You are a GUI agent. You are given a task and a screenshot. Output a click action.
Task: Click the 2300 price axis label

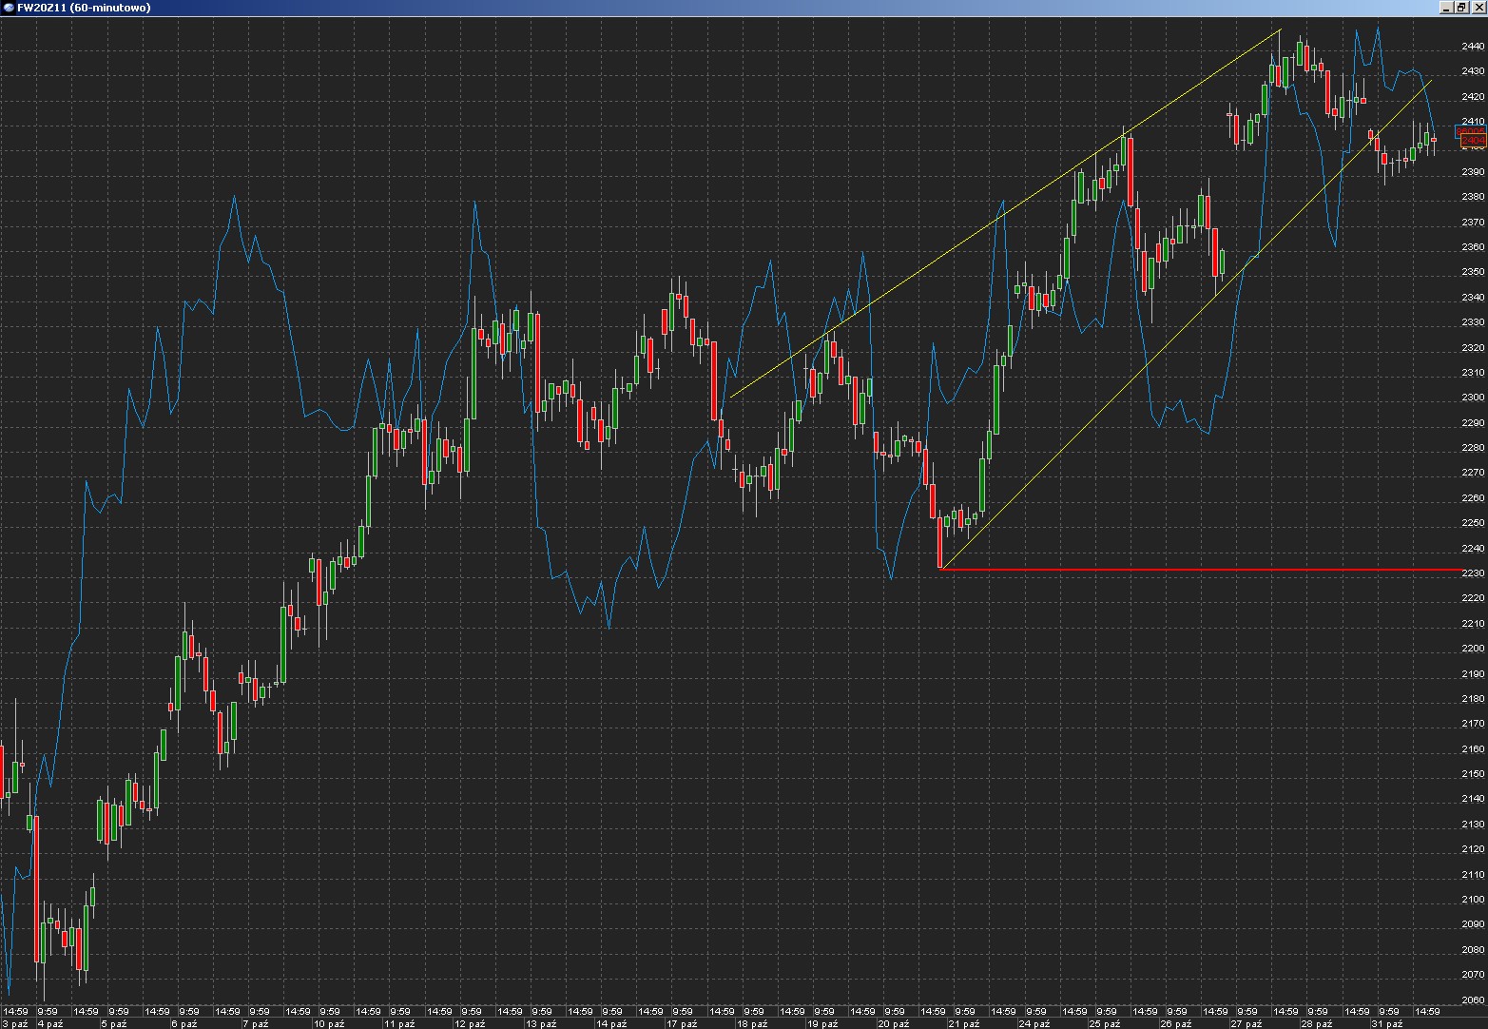[x=1473, y=398]
